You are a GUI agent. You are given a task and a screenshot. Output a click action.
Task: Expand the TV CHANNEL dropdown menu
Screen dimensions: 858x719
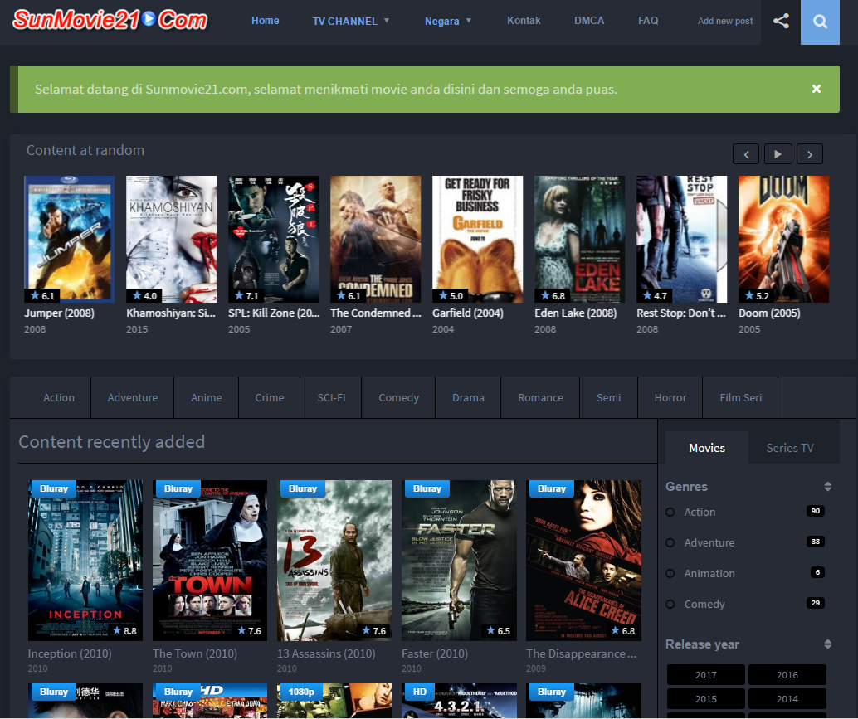[x=351, y=21]
